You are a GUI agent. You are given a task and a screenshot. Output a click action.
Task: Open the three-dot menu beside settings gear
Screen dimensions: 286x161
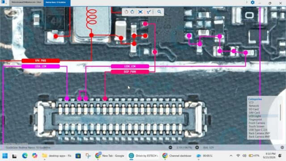pos(247,3)
